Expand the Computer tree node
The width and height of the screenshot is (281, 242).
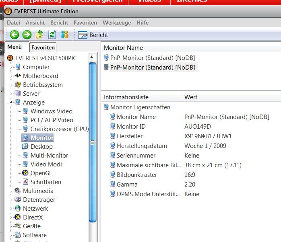click(x=10, y=67)
